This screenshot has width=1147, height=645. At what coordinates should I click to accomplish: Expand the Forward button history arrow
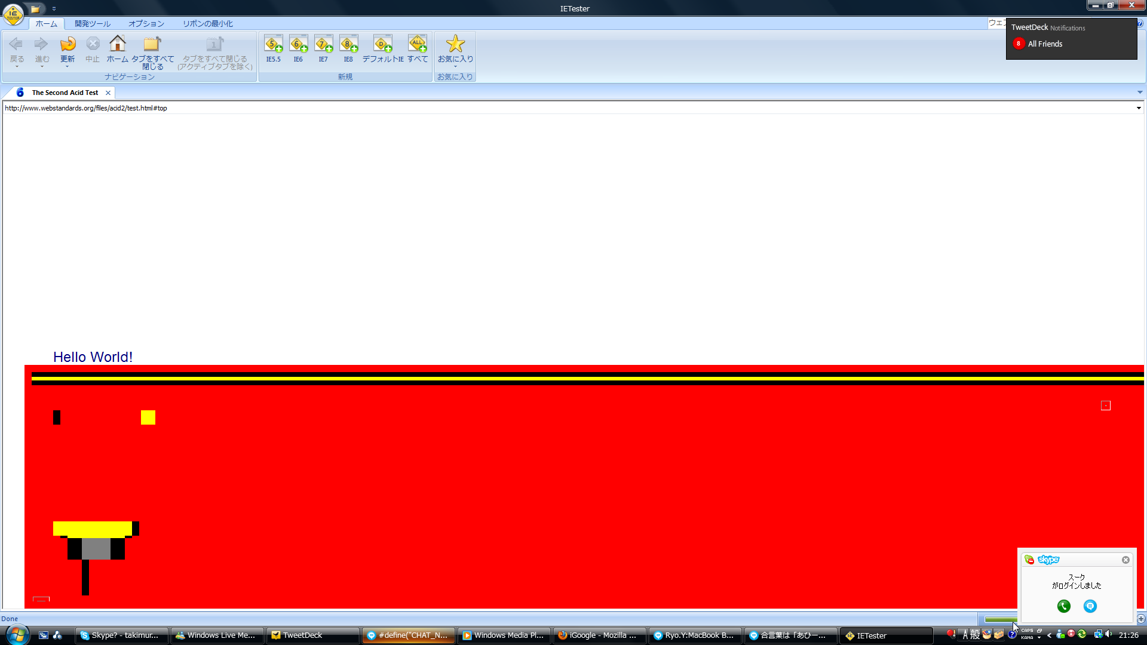pyautogui.click(x=42, y=67)
